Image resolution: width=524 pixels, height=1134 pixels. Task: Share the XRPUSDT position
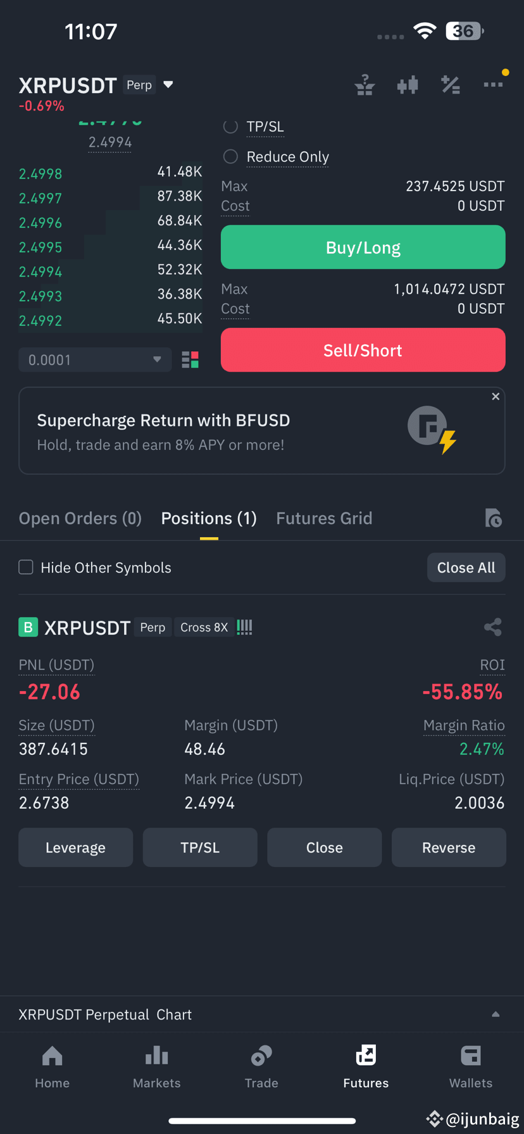(x=492, y=627)
